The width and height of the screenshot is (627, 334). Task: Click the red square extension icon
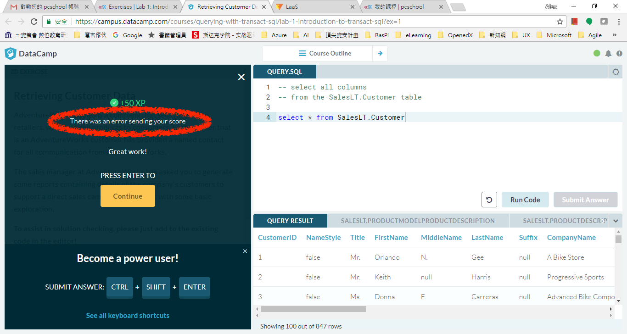[x=575, y=21]
